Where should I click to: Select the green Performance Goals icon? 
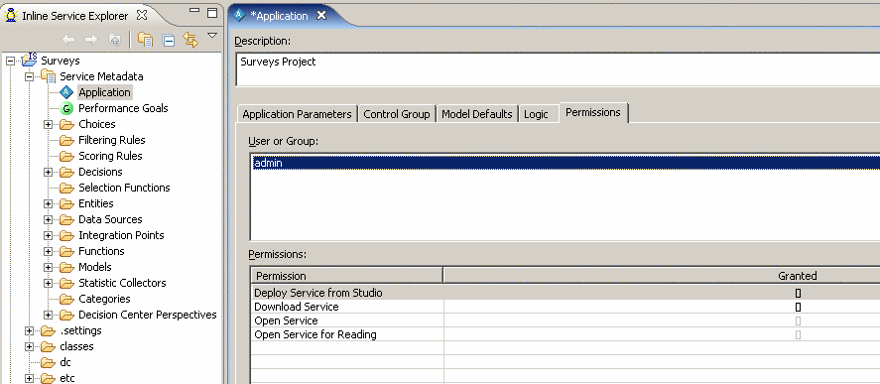click(x=66, y=108)
